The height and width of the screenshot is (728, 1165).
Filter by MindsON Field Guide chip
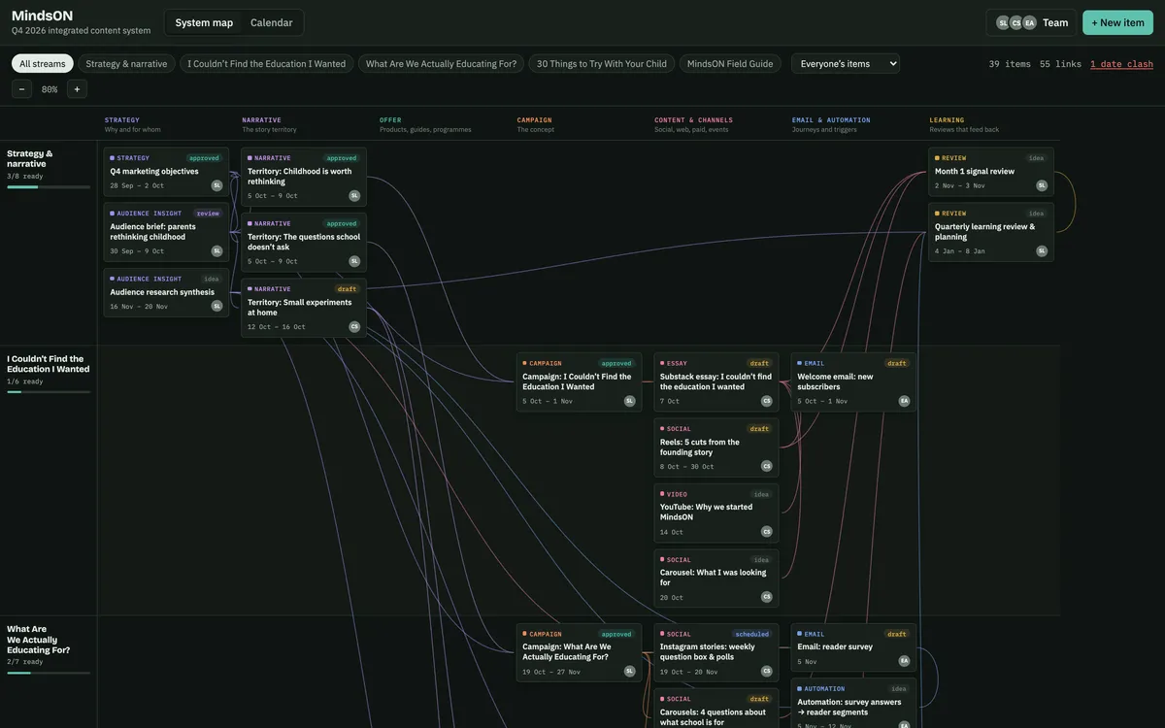730,63
